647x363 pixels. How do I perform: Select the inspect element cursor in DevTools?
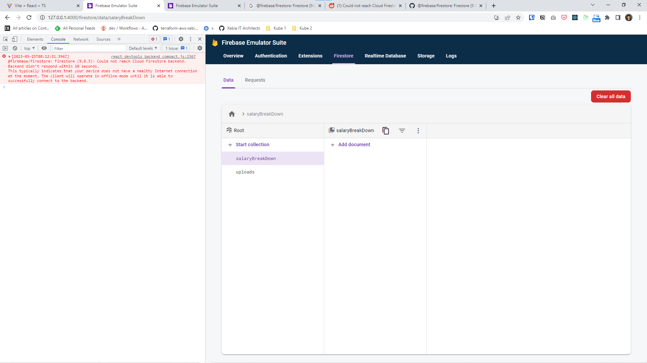coord(6,39)
